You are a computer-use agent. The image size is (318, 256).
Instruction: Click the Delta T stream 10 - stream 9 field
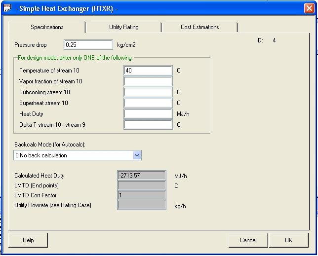[148, 125]
